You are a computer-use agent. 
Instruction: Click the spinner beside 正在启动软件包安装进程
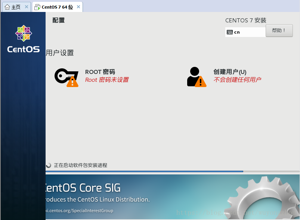click(x=49, y=165)
